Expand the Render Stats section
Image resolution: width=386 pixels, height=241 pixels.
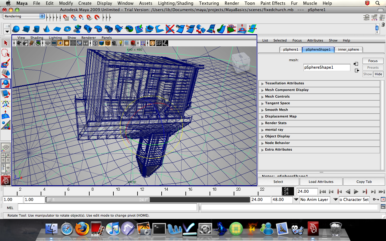319,123
